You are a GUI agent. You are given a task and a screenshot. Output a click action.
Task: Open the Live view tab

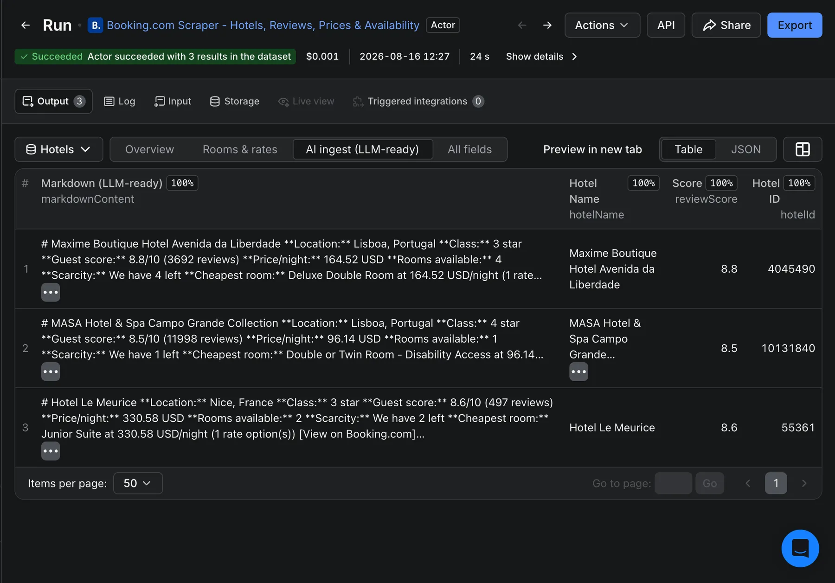306,101
